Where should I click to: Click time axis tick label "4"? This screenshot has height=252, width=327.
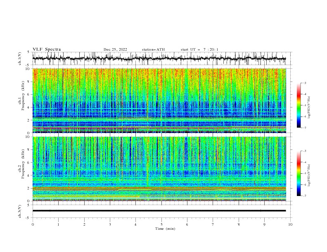point(135,224)
